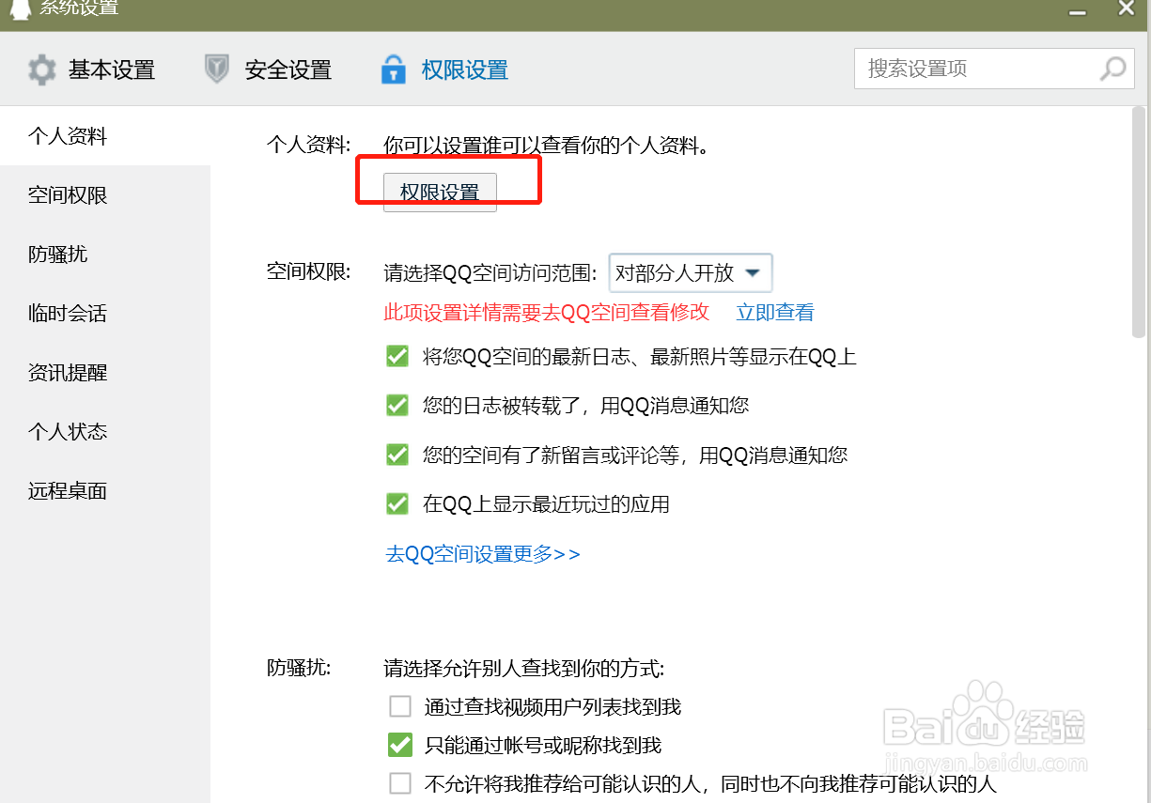Select 个人资料 in the sidebar
The width and height of the screenshot is (1151, 803).
pyautogui.click(x=105, y=136)
